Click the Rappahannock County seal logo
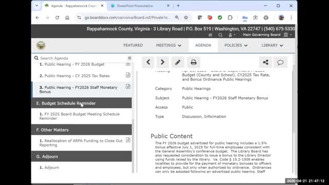 [x=41, y=45]
